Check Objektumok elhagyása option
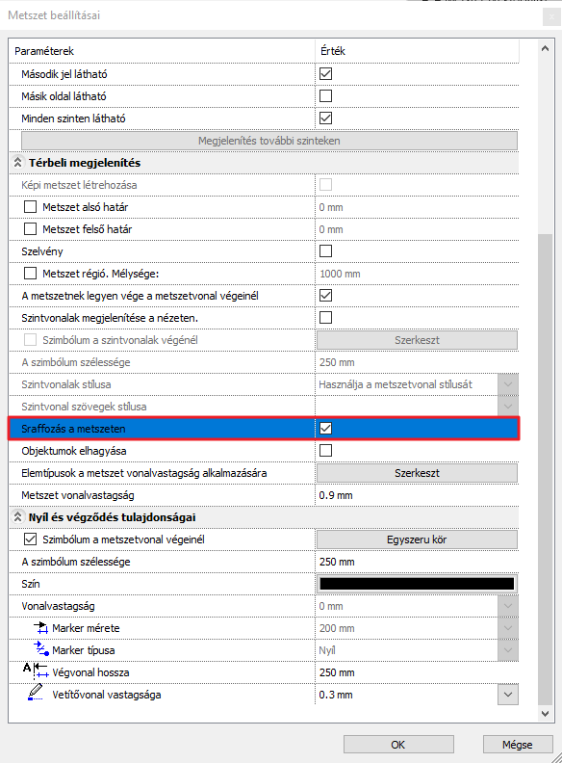This screenshot has width=562, height=763. (325, 450)
